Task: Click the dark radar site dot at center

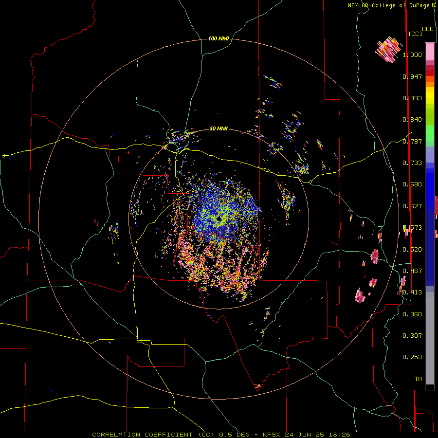Action: click(219, 219)
